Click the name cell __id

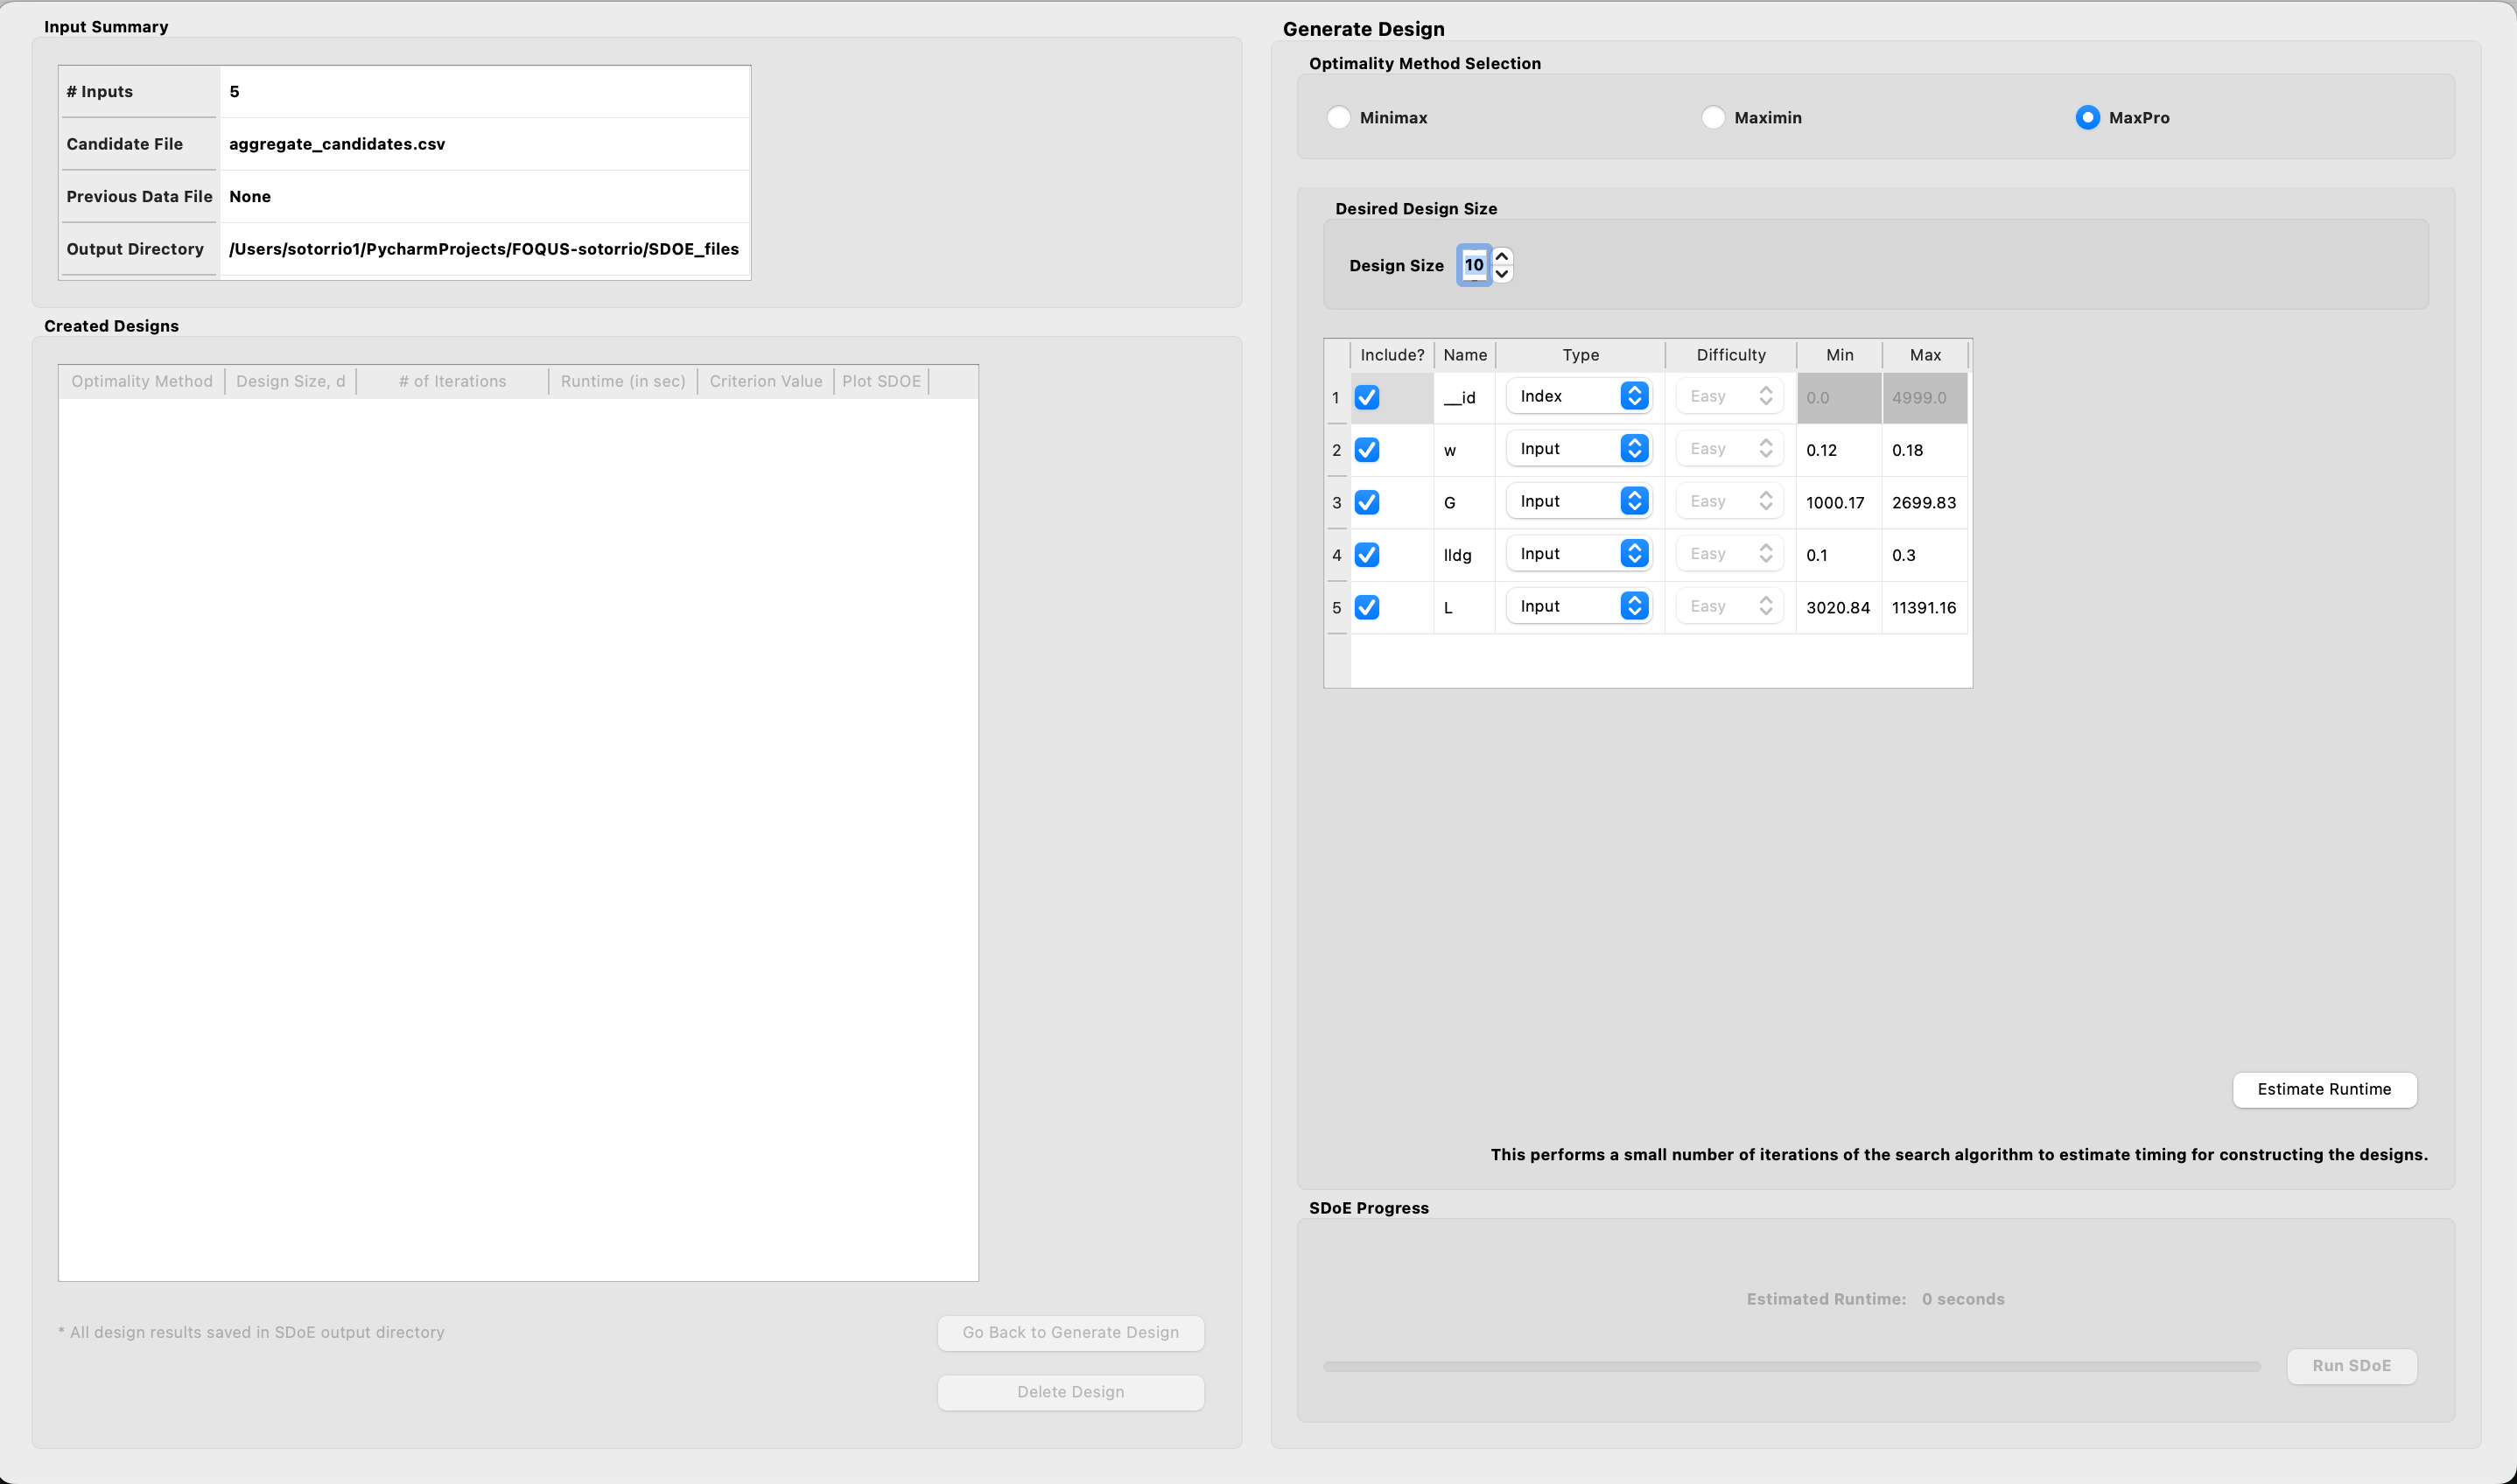(x=1465, y=398)
